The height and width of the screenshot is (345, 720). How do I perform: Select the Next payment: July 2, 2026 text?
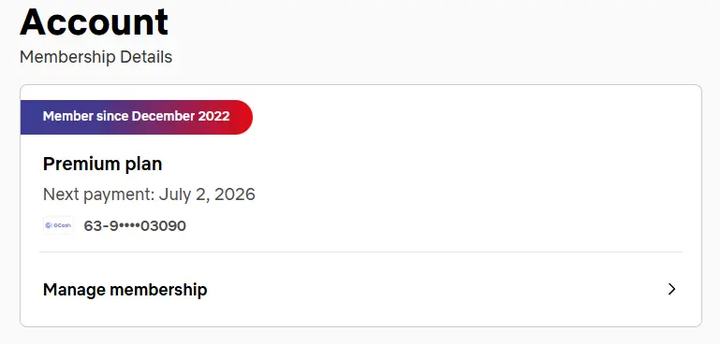[149, 194]
